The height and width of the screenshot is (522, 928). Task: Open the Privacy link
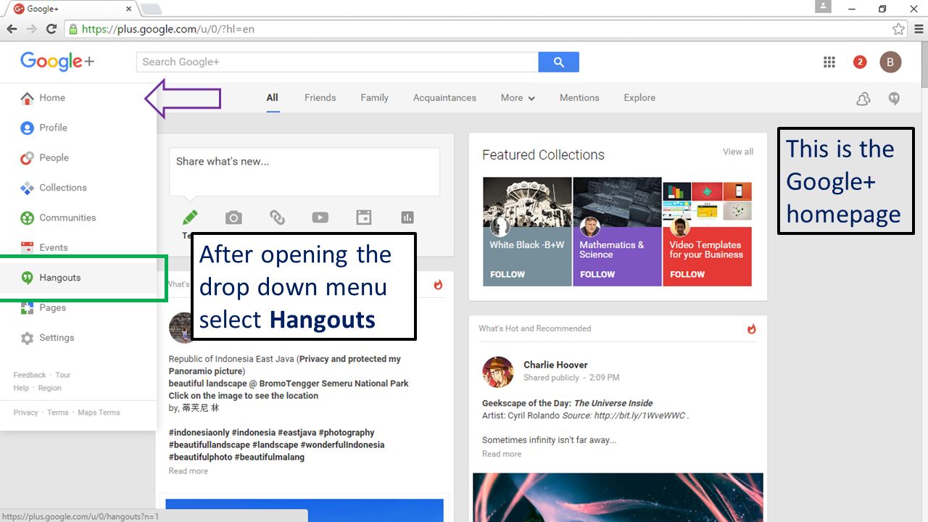[x=25, y=413]
